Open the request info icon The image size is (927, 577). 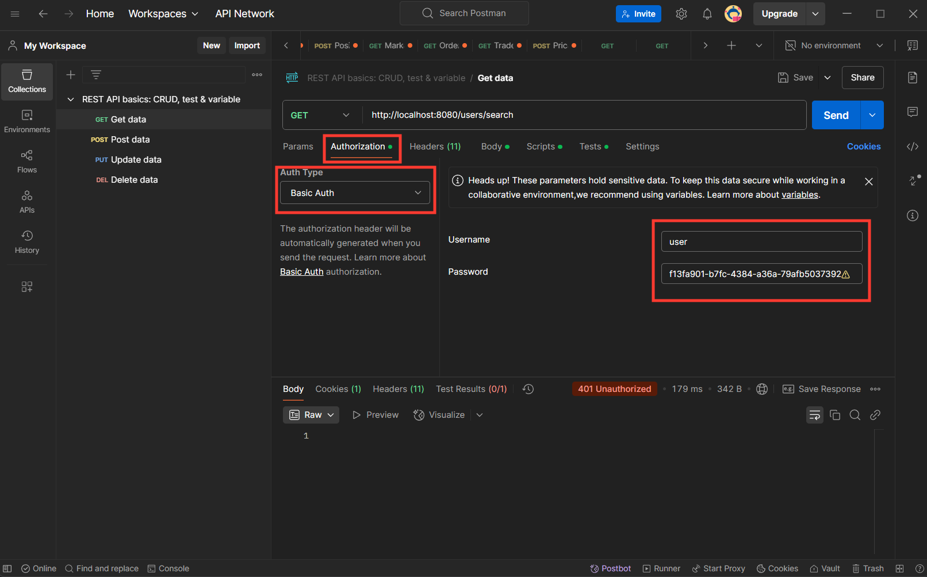[x=913, y=216]
